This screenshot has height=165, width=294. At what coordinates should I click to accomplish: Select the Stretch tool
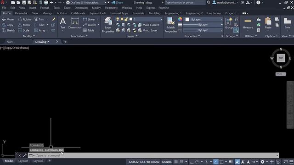click(x=8, y=30)
